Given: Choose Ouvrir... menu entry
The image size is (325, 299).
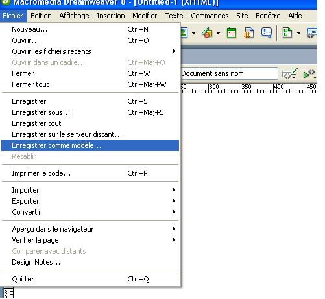Looking at the screenshot, I should (x=90, y=40).
